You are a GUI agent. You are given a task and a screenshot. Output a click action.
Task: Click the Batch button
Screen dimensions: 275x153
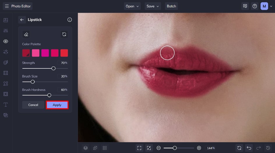171,6
